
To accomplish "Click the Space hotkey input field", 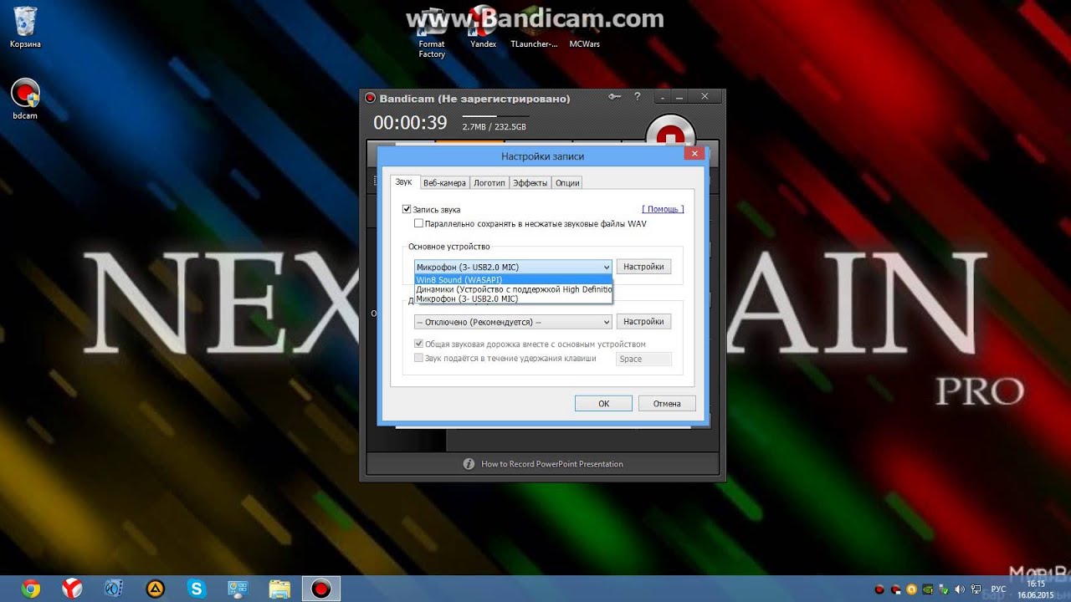I will click(x=643, y=359).
